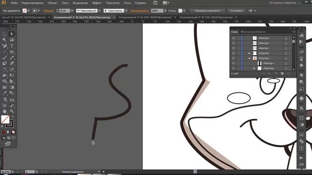This screenshot has width=312, height=175.
Task: Click the Непрозрачность opacity link
Action: (x=139, y=11)
